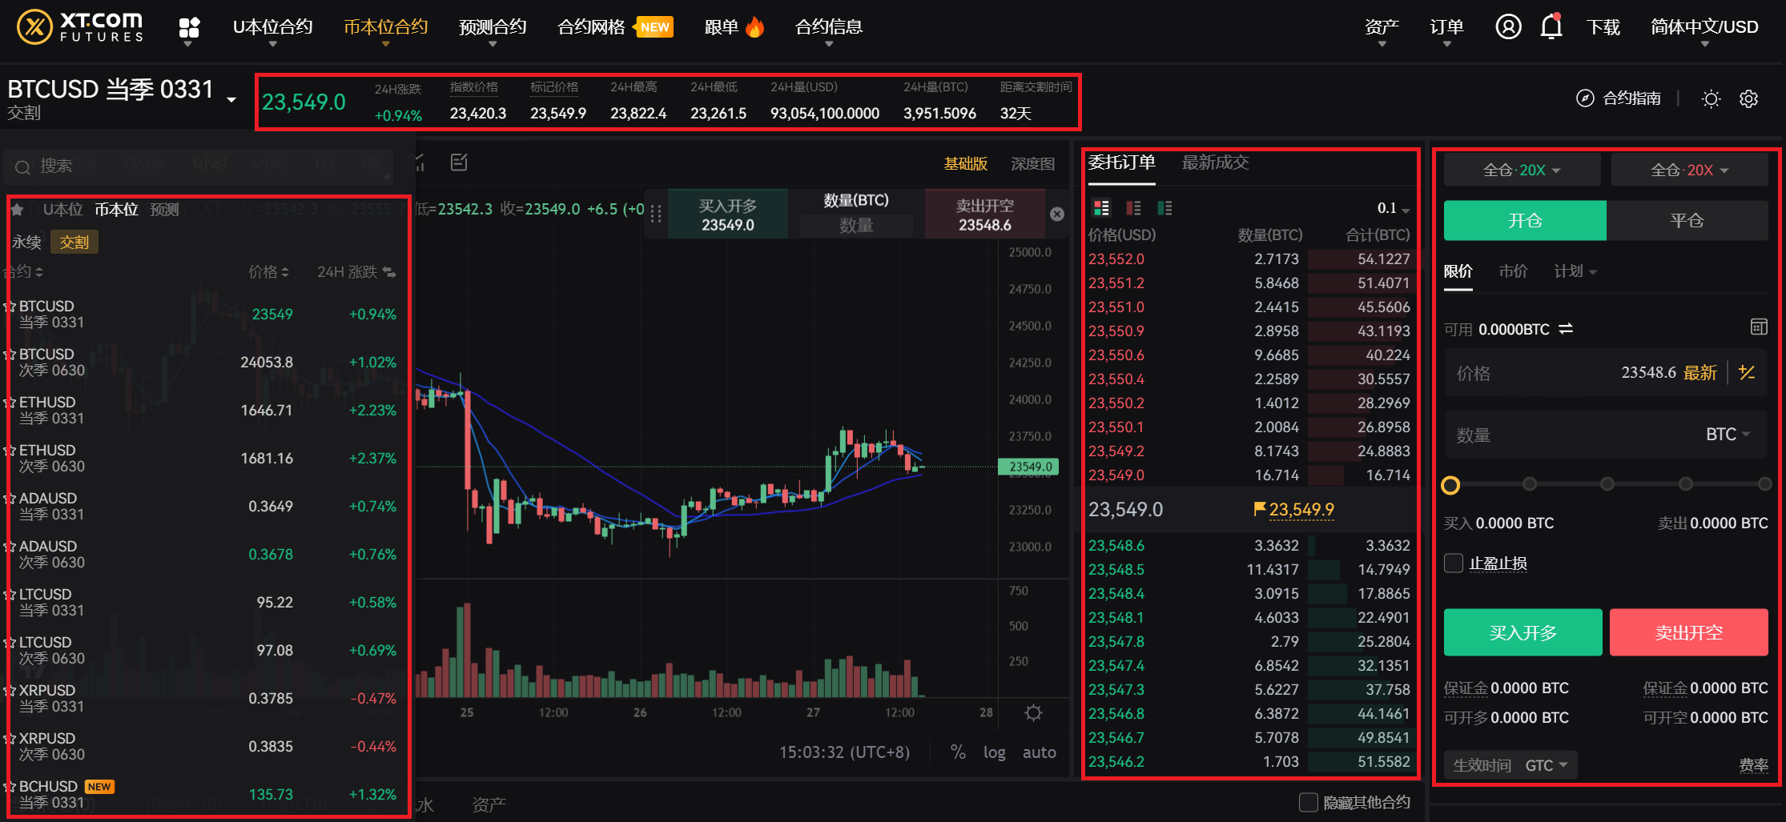Click the price percent toggle icon
Viewport: 1786px width, 822px height.
(1747, 372)
